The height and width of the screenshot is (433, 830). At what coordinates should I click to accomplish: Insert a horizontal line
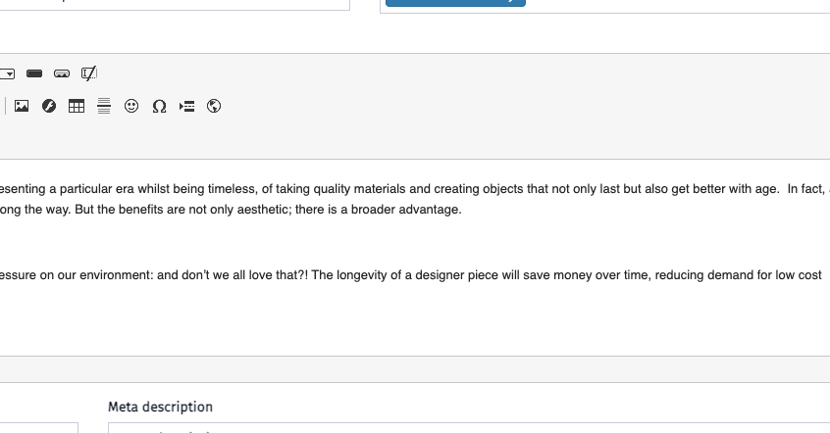pyautogui.click(x=104, y=106)
